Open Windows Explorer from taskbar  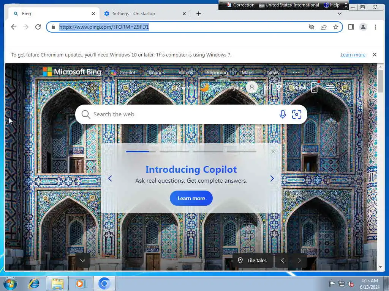coord(57,283)
